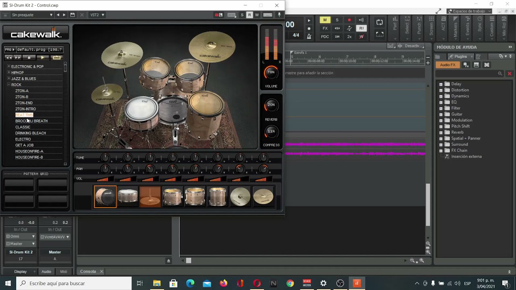Fast forward the pattern preview

click(18, 58)
